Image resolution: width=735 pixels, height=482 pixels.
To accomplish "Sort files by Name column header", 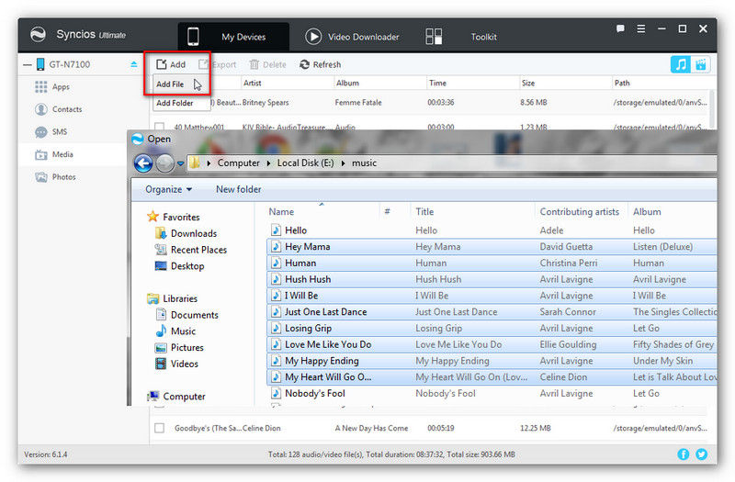I will click(281, 212).
